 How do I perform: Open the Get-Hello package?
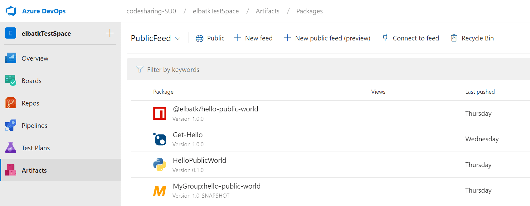coord(187,135)
